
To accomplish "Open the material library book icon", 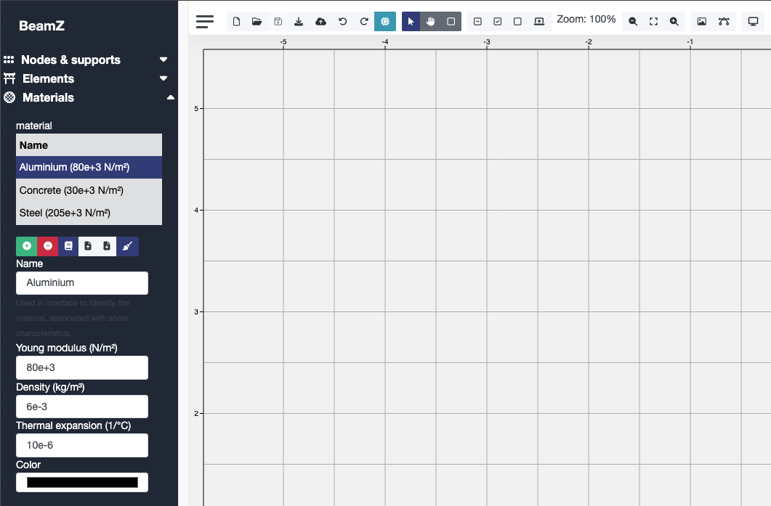I will pyautogui.click(x=68, y=246).
